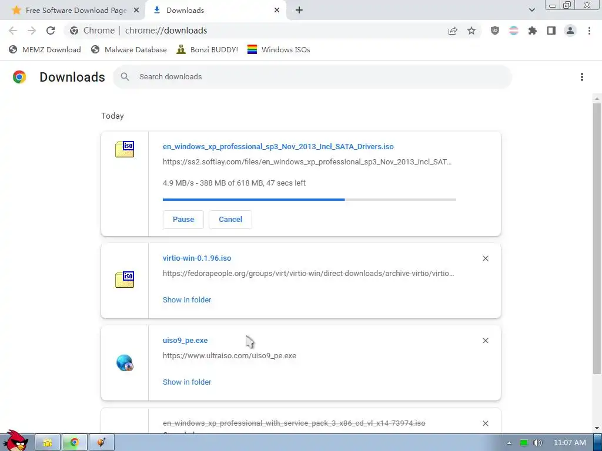
Task: Close the Downloads tab
Action: point(277,11)
